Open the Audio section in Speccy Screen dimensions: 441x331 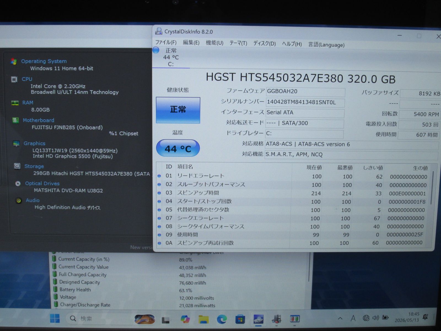(x=33, y=200)
